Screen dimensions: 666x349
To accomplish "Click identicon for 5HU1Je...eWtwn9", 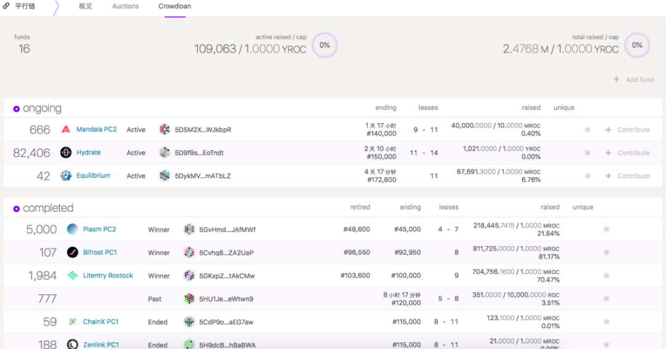I will 189,299.
